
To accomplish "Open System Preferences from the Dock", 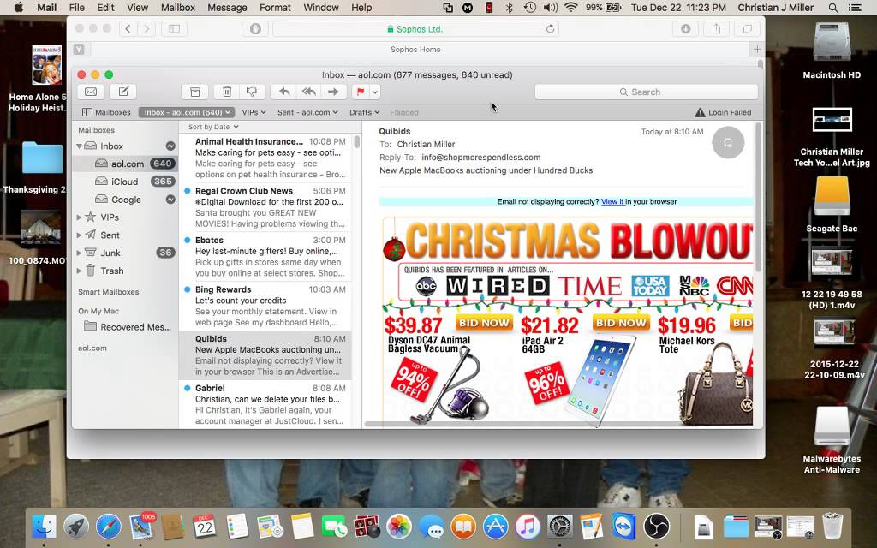I will pyautogui.click(x=559, y=527).
